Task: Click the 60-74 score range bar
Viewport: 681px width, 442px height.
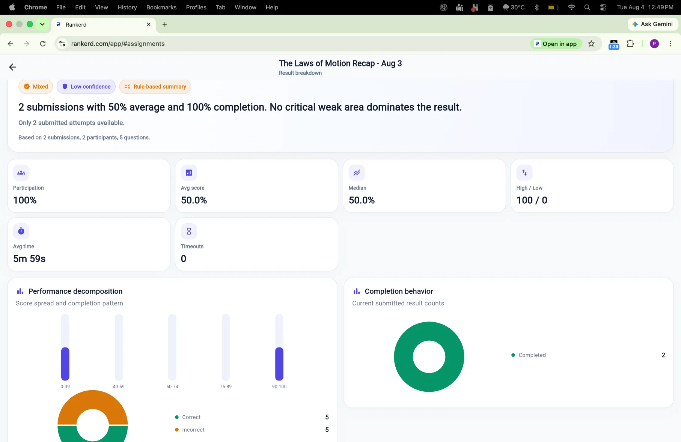Action: (172, 347)
